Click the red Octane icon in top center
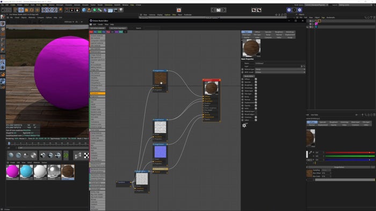The width and height of the screenshot is (376, 211). click(179, 10)
